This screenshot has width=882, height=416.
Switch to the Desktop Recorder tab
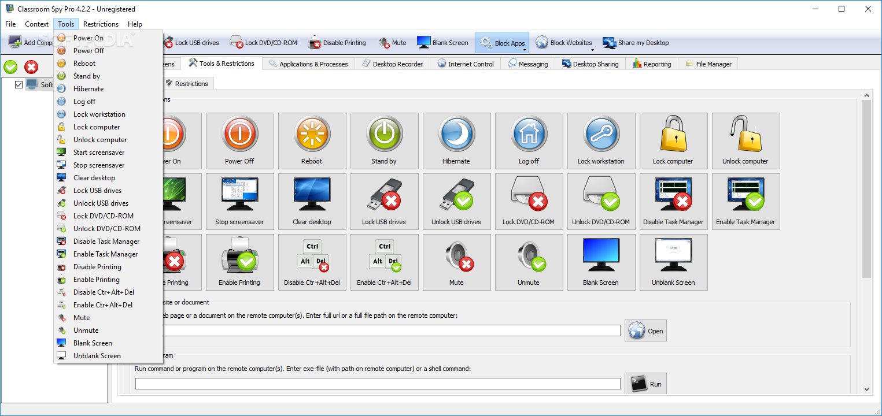(393, 64)
